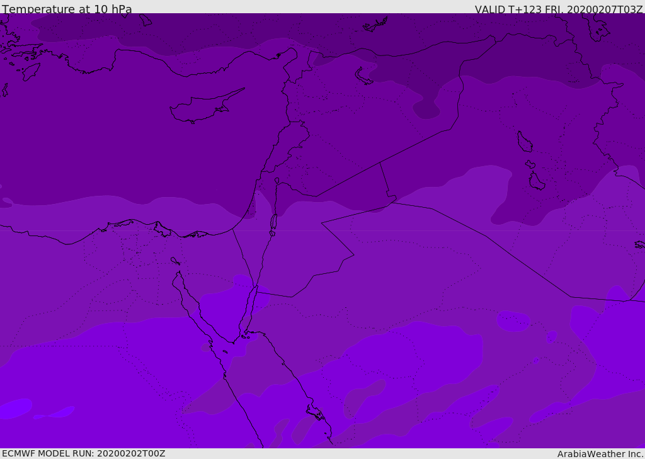Click the island off the southwest Turkish coast
The image size is (645, 459).
point(30,72)
